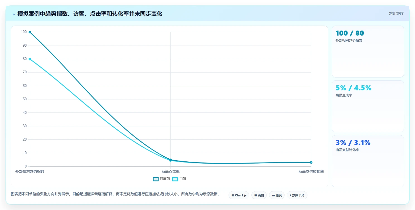Click the lightning icon before the title

[x=13, y=14]
